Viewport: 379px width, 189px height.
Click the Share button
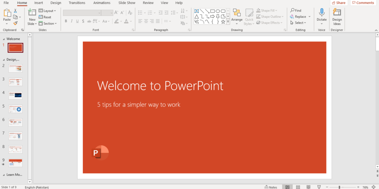click(338, 3)
